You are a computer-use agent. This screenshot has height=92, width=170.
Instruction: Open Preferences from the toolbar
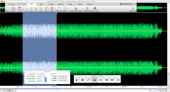coord(87,9)
